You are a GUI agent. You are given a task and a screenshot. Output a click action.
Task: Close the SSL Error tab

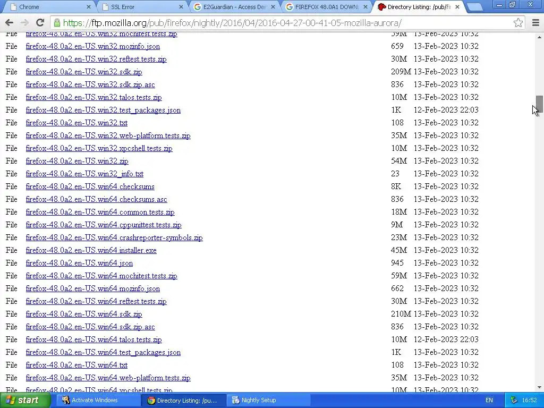(181, 7)
